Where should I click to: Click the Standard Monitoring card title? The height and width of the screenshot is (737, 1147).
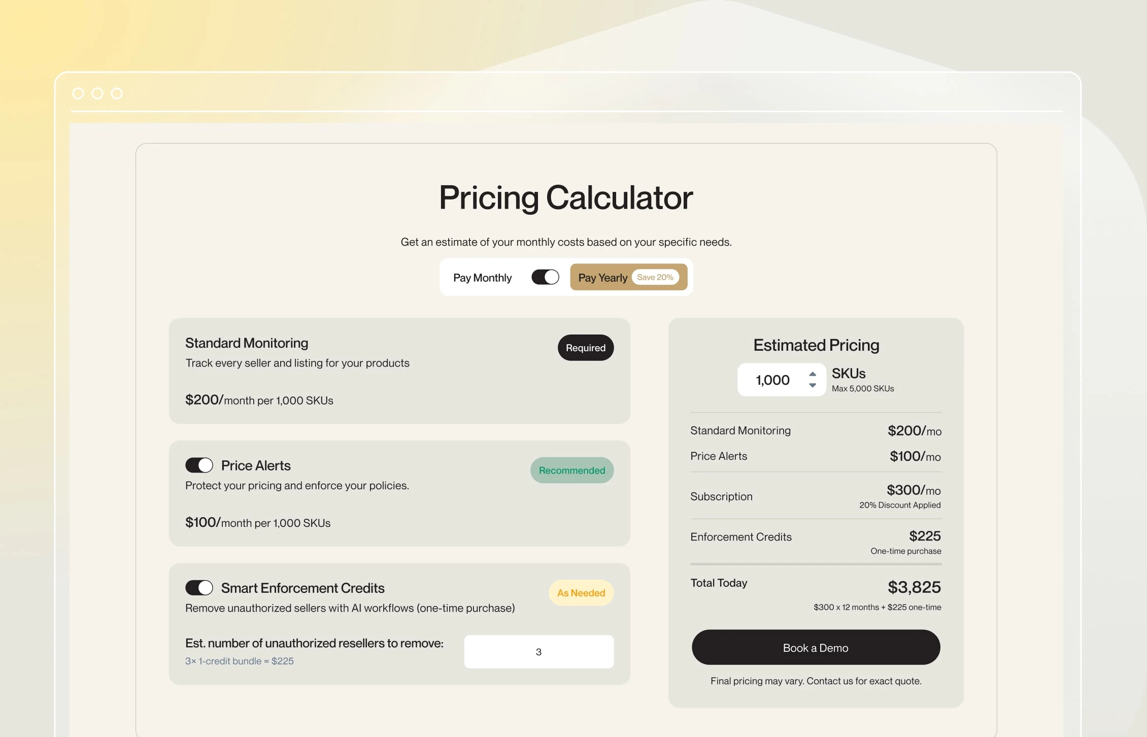[247, 343]
